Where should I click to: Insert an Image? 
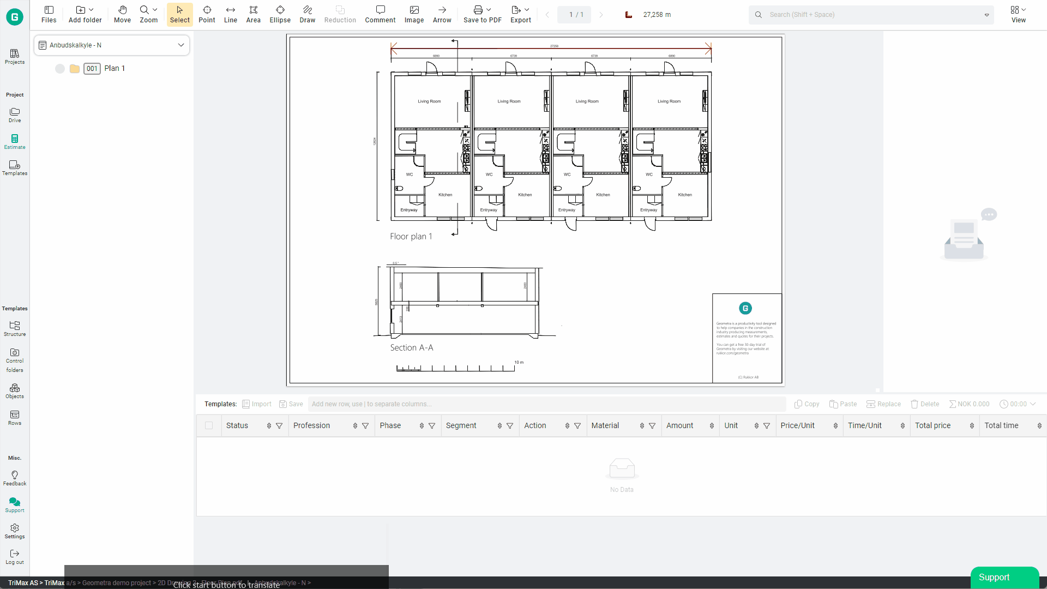pos(414,15)
